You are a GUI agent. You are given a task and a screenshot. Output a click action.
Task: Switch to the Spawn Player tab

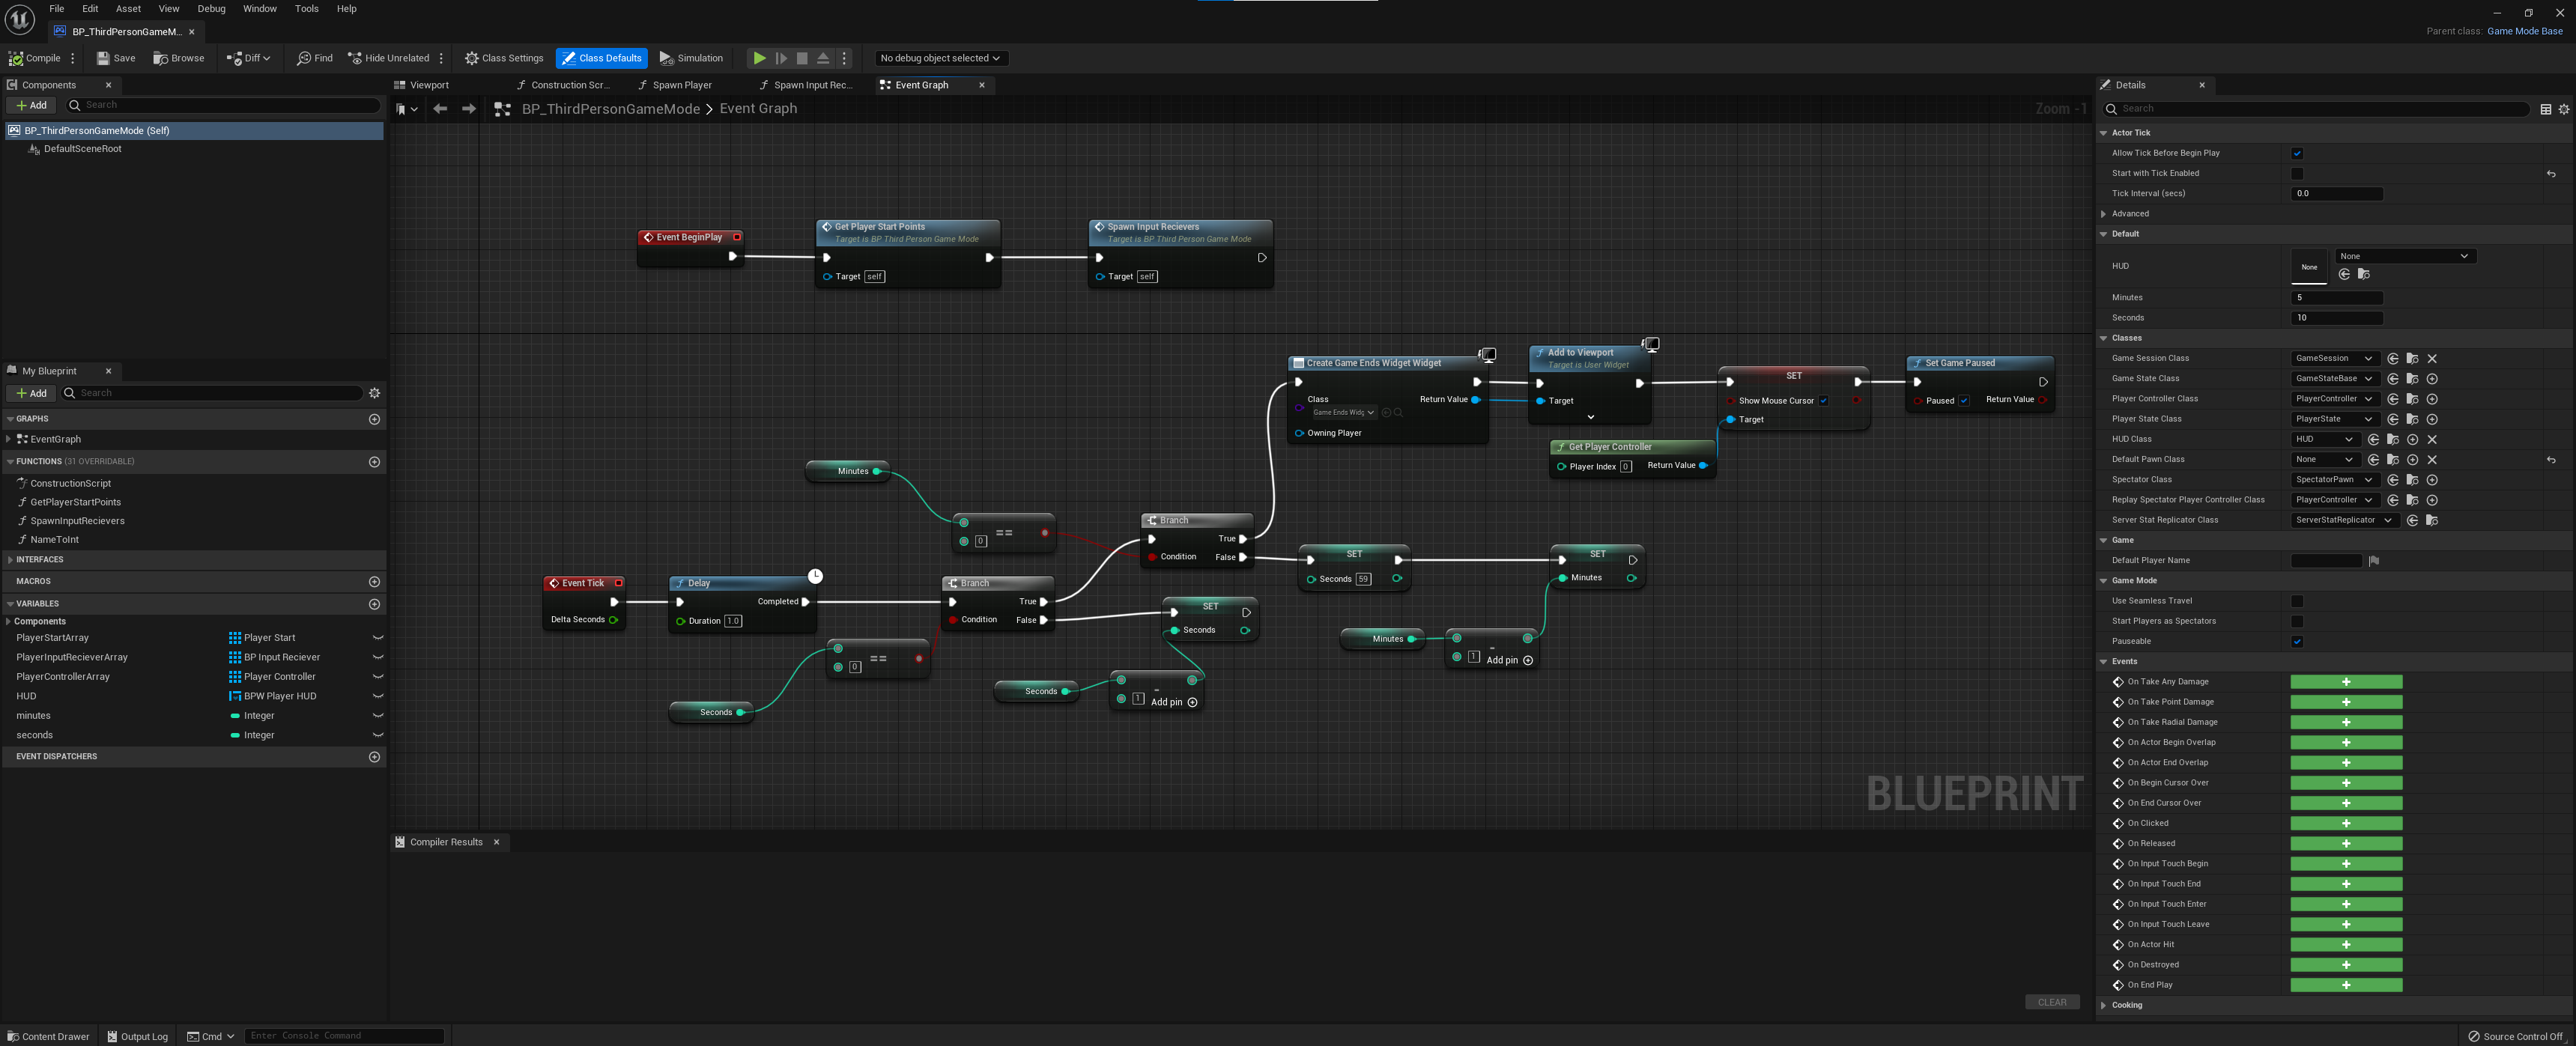click(680, 85)
